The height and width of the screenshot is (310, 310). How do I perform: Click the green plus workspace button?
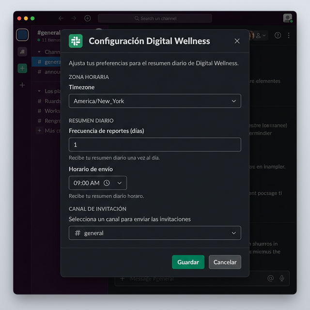pos(22,68)
